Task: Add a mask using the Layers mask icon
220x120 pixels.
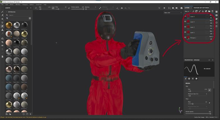Action: click(x=196, y=11)
